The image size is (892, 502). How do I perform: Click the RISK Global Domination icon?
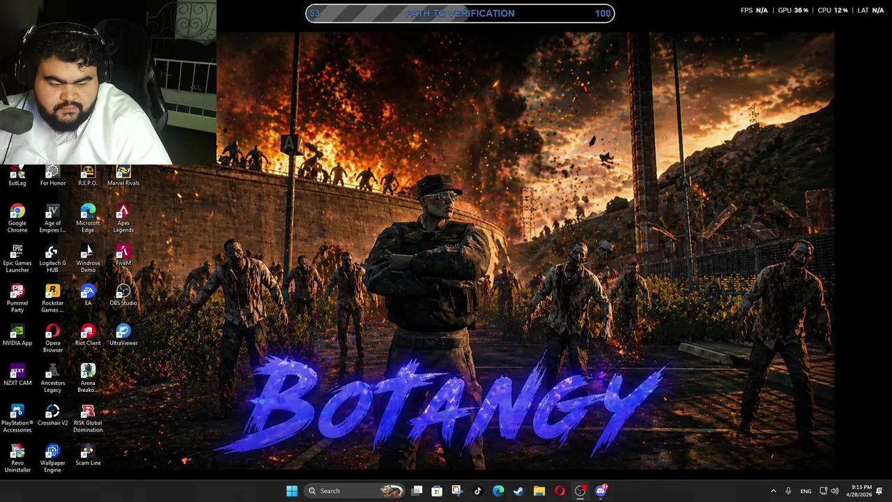(x=88, y=418)
